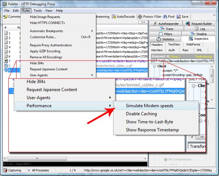Screen dimensions: 219x176
Task: Click the Fiddler title bar icon
Action: [5, 4]
